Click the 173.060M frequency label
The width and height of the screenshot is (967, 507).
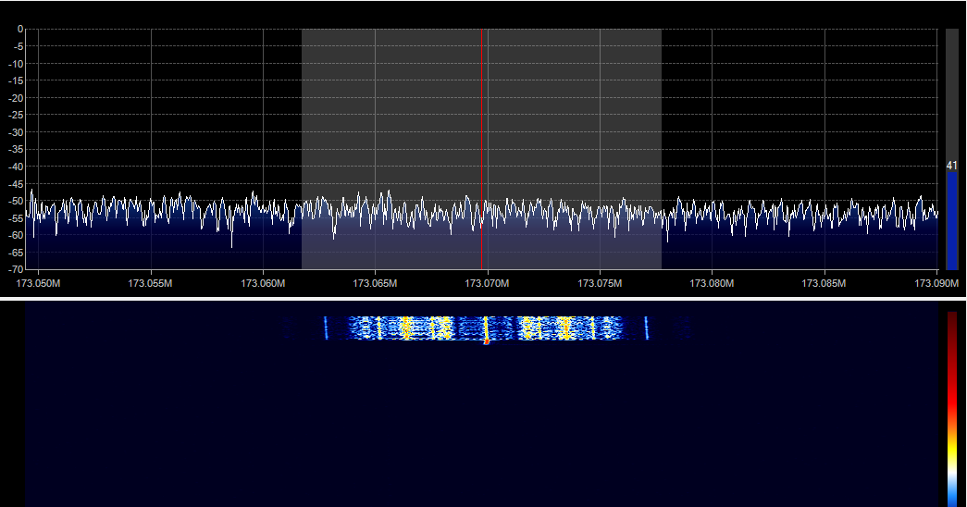coord(263,283)
